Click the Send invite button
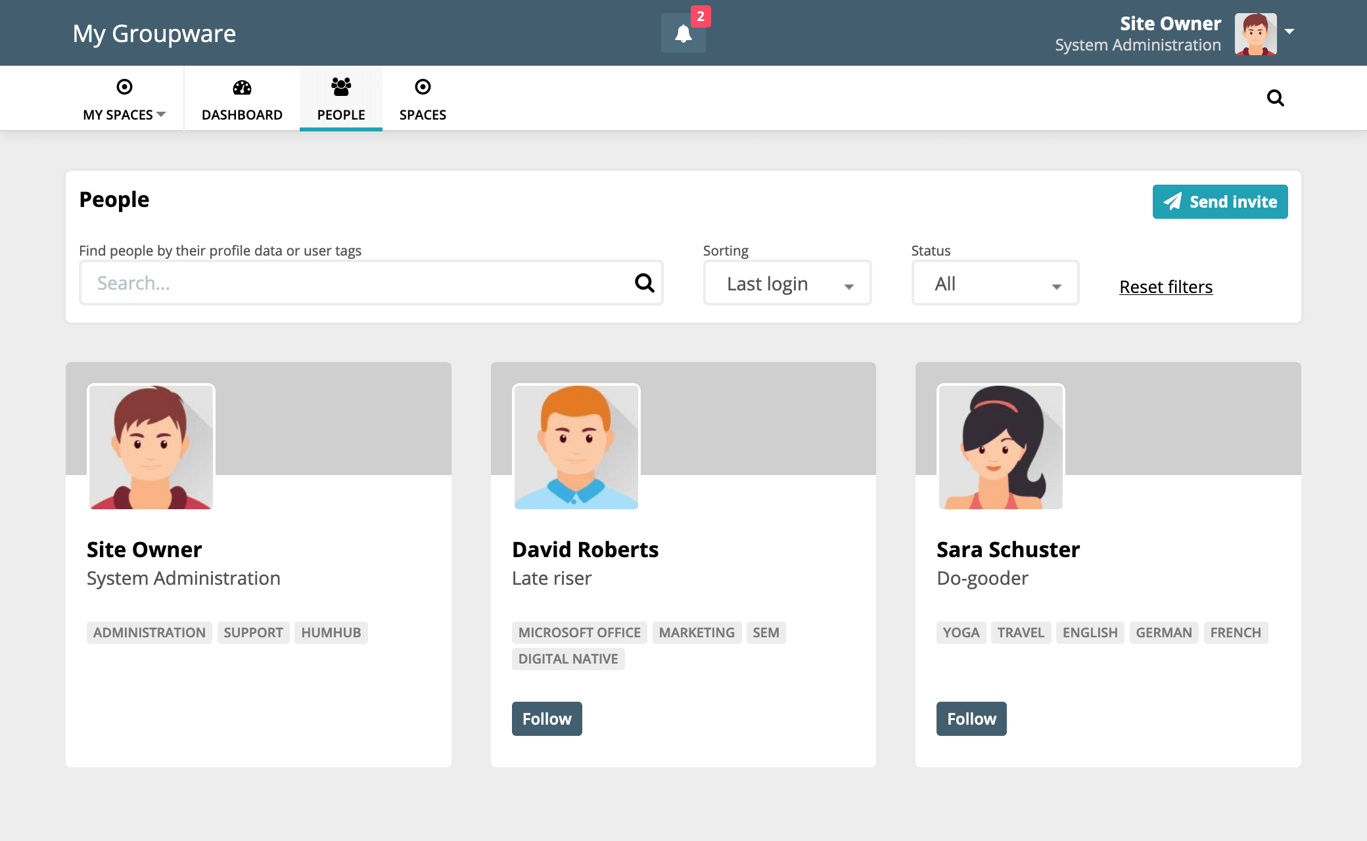This screenshot has height=841, width=1367. [x=1220, y=202]
